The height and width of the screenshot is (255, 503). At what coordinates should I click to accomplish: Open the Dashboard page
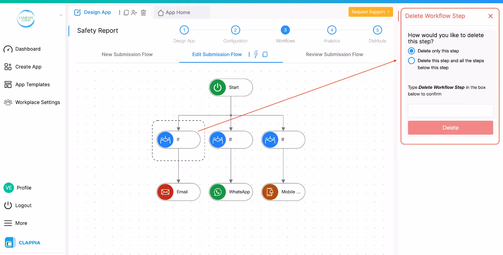coord(22,49)
